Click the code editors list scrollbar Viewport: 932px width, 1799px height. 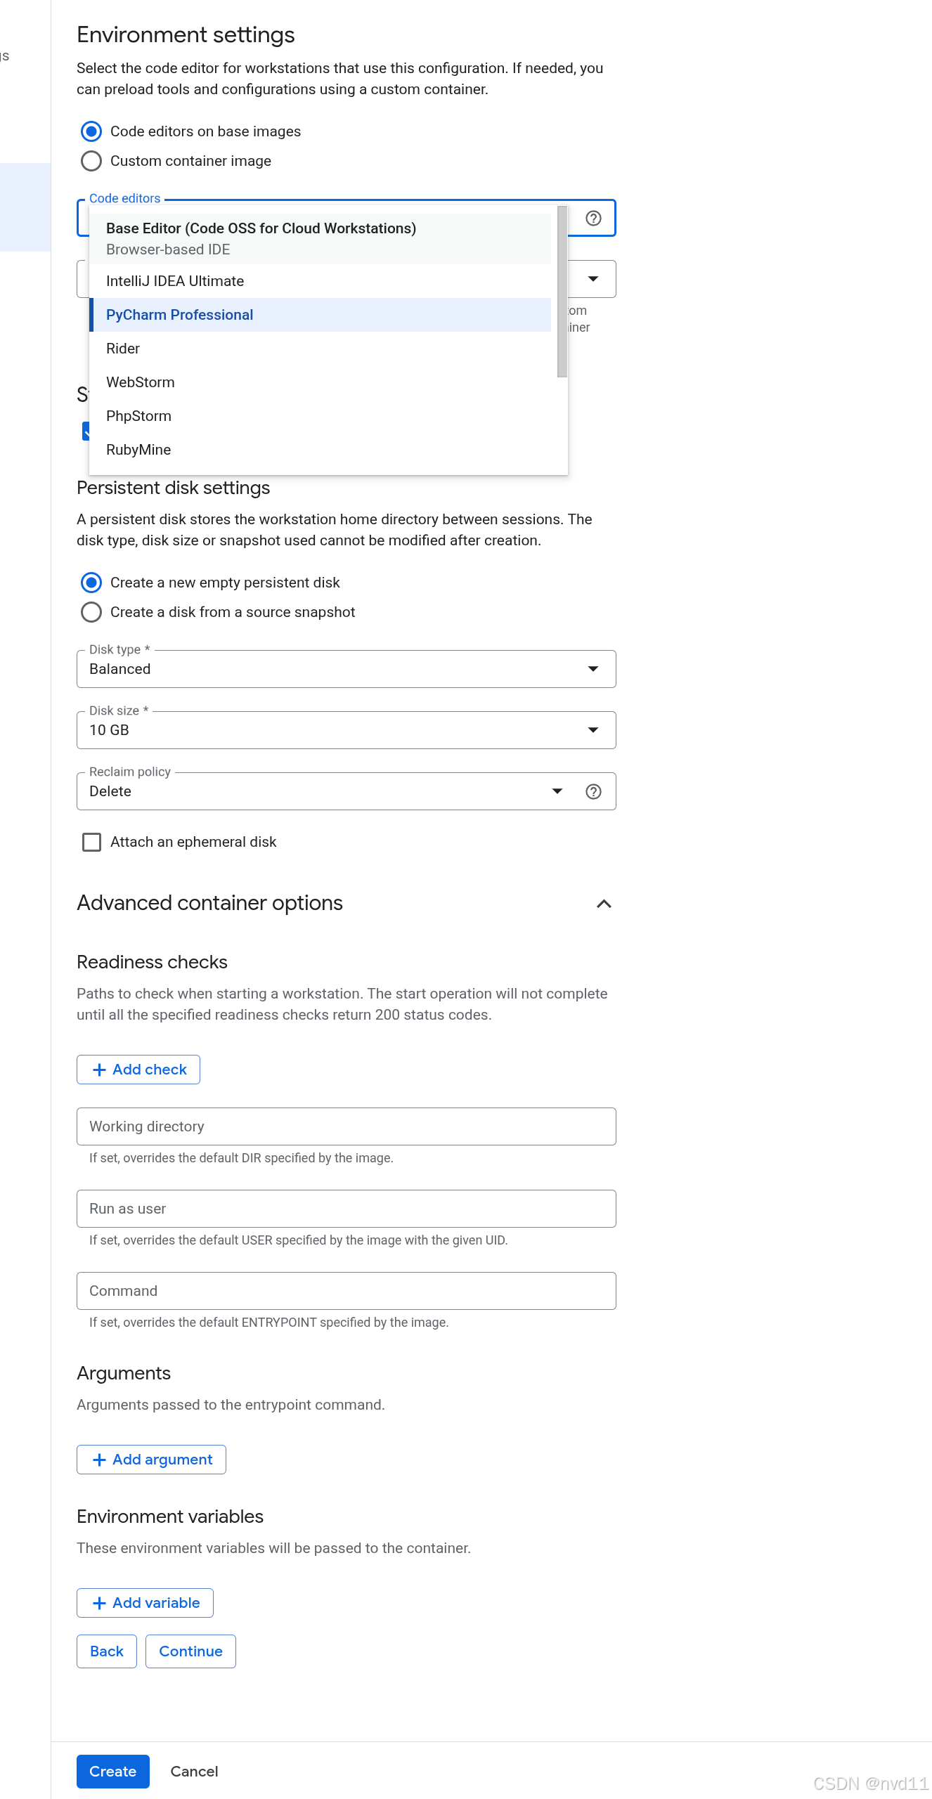[x=562, y=292]
